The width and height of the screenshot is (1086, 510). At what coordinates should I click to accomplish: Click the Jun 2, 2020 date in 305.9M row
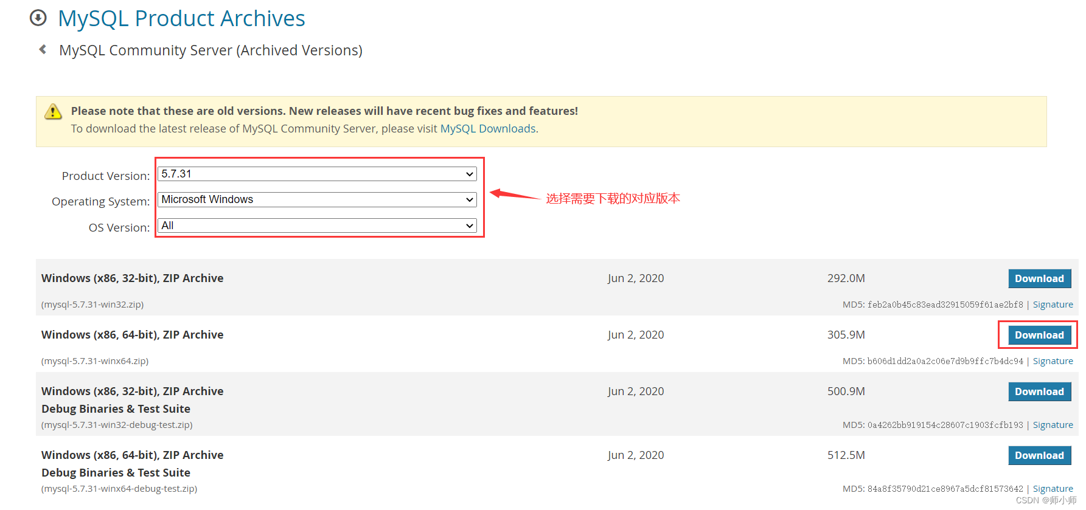(x=636, y=335)
